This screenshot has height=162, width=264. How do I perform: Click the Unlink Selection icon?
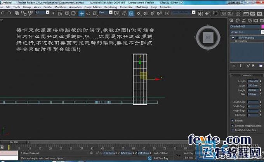click(24, 13)
